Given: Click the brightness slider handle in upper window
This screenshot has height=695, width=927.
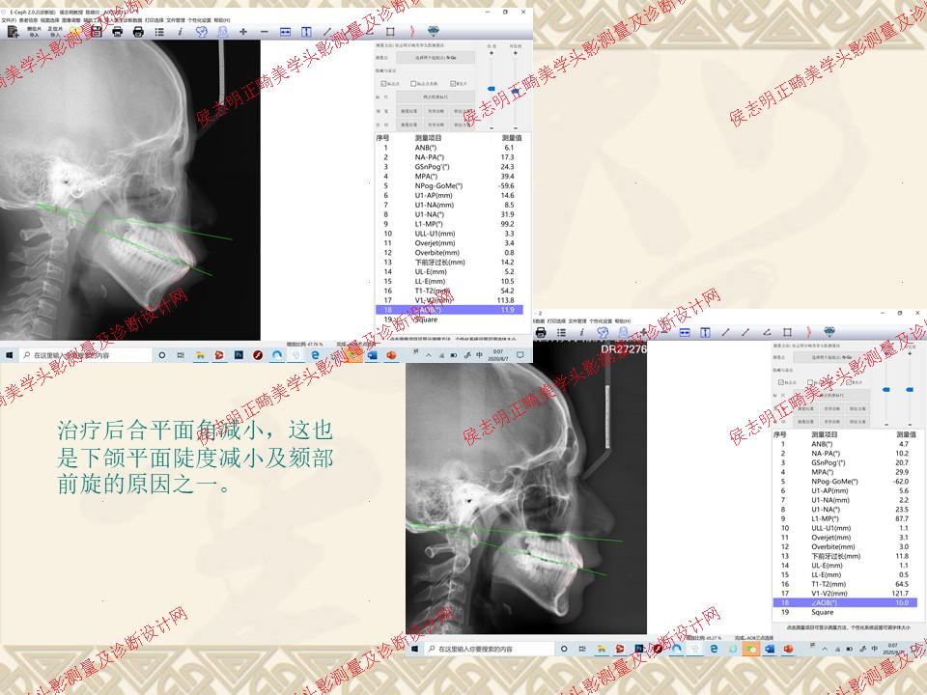Looking at the screenshot, I should pos(492,89).
